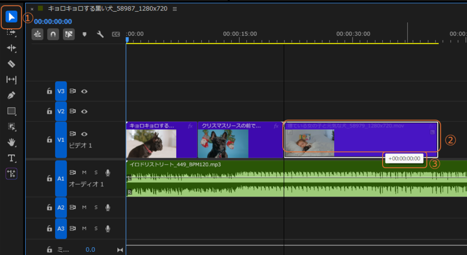
Task: Select the Razor tool
Action: tap(12, 64)
